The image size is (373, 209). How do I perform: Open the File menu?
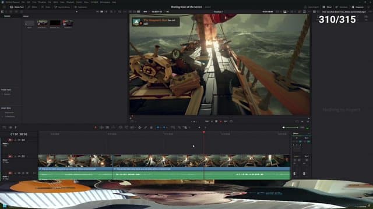click(x=23, y=2)
